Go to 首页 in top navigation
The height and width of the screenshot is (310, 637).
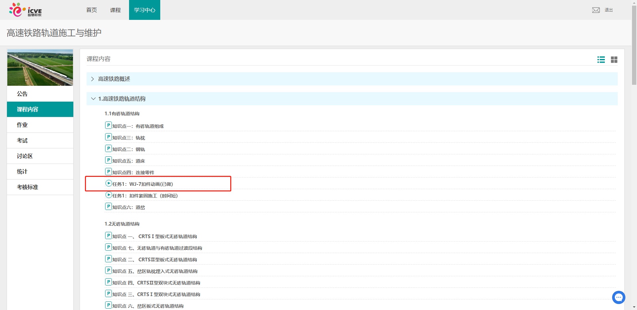92,10
